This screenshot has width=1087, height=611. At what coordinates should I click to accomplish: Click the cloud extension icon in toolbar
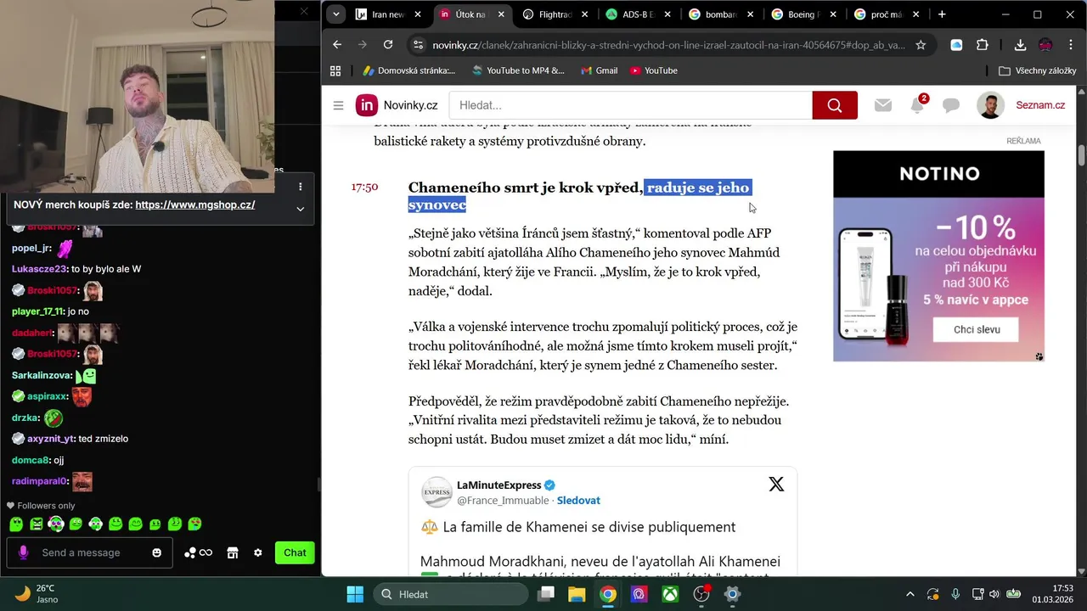pyautogui.click(x=956, y=45)
